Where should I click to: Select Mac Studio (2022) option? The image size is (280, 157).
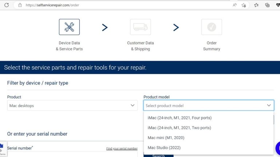click(x=209, y=148)
